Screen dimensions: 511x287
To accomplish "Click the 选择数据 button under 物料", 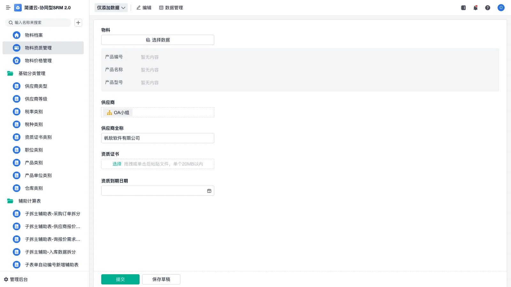I will [x=158, y=40].
